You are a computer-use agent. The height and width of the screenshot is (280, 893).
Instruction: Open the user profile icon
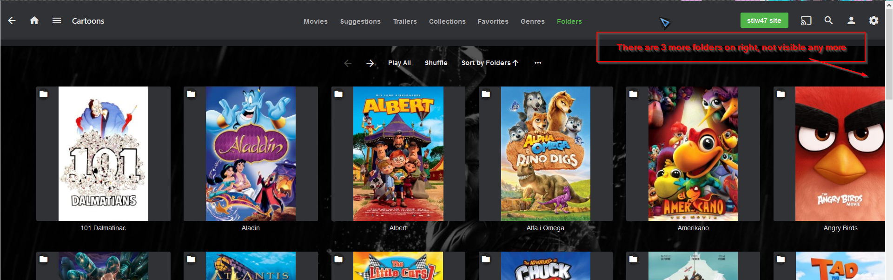point(851,20)
